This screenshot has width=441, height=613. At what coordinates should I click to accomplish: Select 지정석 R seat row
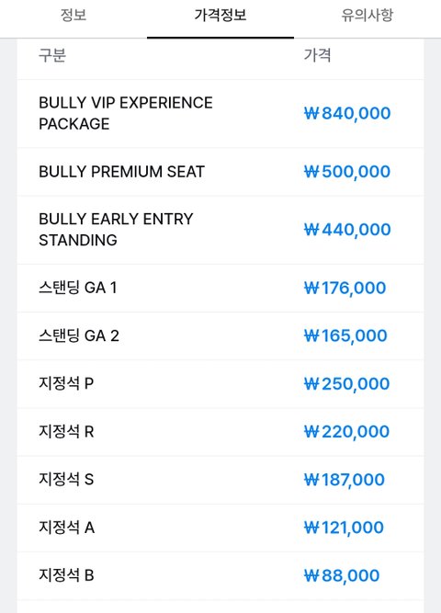pyautogui.click(x=220, y=432)
